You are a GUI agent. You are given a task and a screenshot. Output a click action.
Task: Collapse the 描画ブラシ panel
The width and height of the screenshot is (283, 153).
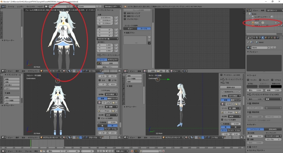tap(125, 33)
